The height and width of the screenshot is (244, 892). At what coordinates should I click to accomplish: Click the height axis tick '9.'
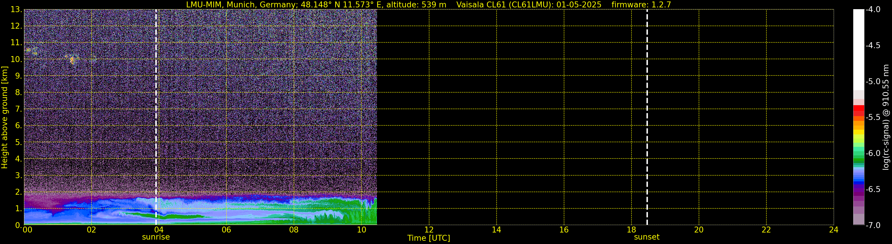click(18, 76)
